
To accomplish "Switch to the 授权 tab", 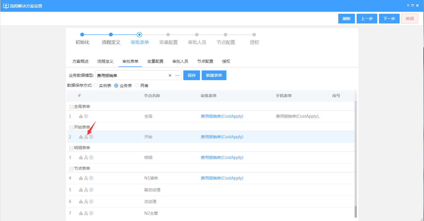I will pyautogui.click(x=226, y=61).
